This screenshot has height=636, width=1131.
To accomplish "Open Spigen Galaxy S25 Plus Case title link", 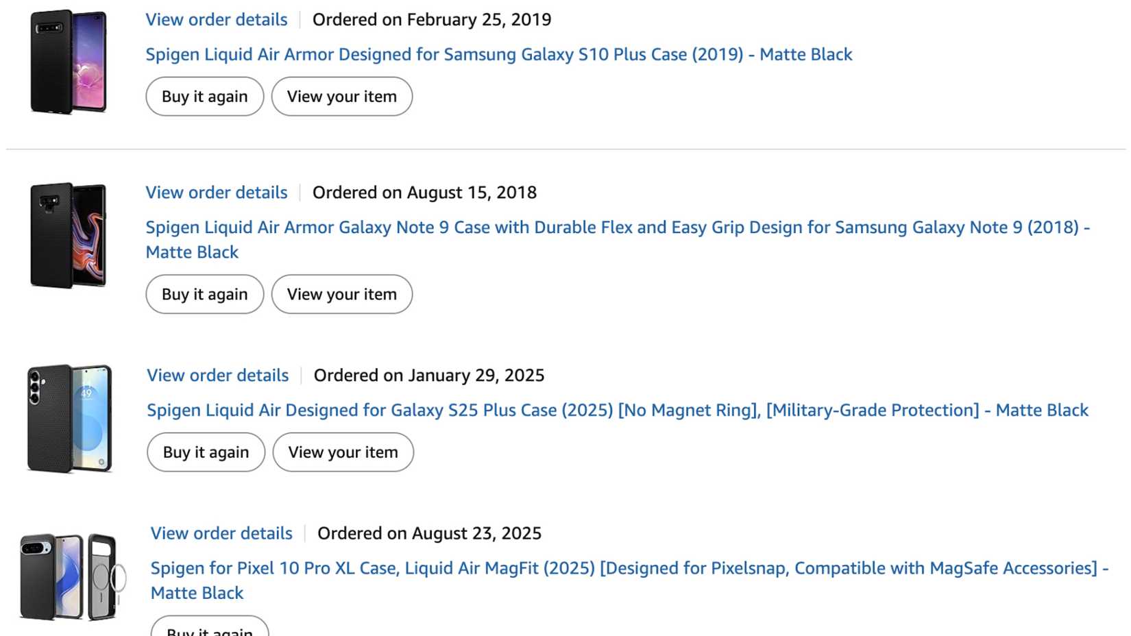I will pos(617,410).
